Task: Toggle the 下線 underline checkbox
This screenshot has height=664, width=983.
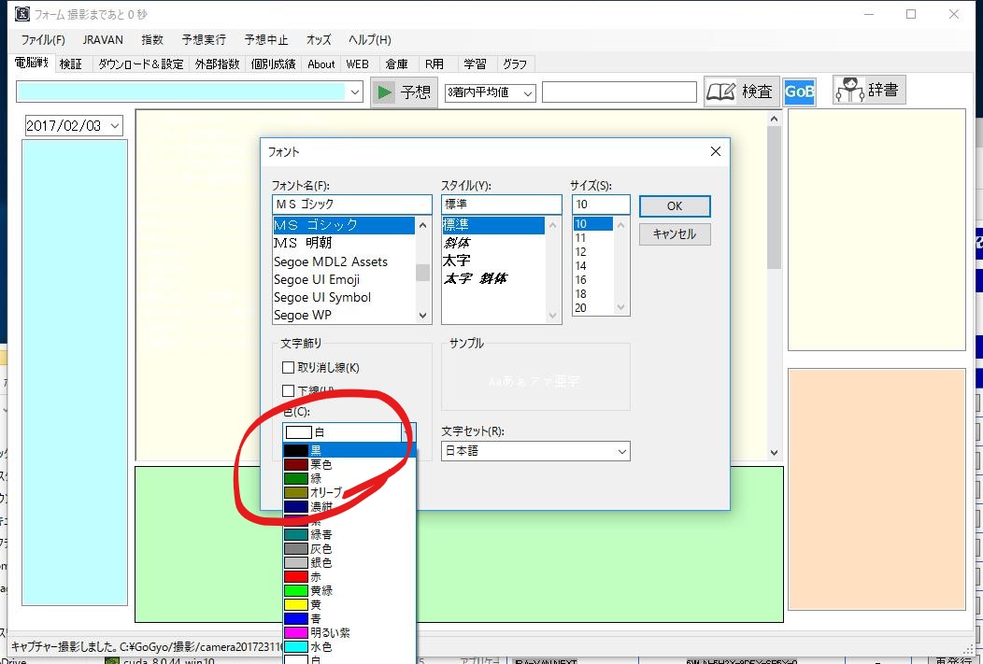Action: (289, 391)
